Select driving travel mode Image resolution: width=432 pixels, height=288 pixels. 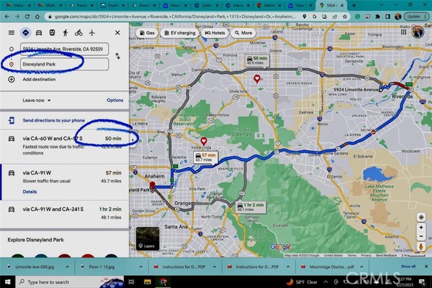39,32
